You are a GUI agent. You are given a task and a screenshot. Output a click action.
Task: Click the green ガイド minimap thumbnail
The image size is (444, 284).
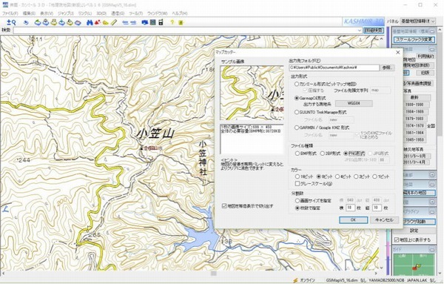(x=414, y=265)
